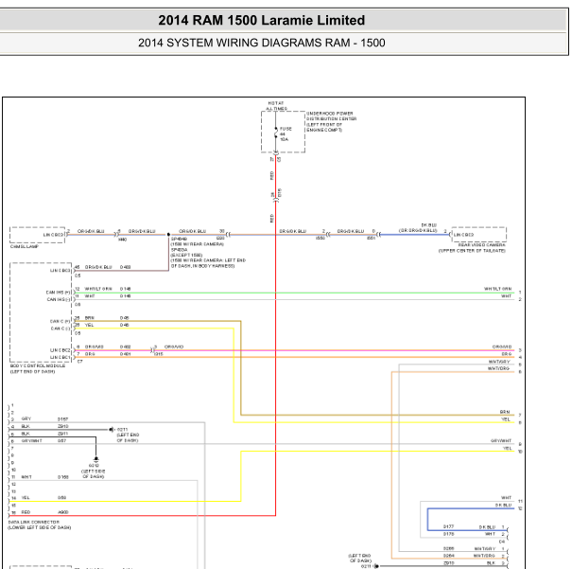Click the "REAR VIDEO CAMERA" label
Image resolution: width=572 pixels, height=569 pixels.
point(481,245)
